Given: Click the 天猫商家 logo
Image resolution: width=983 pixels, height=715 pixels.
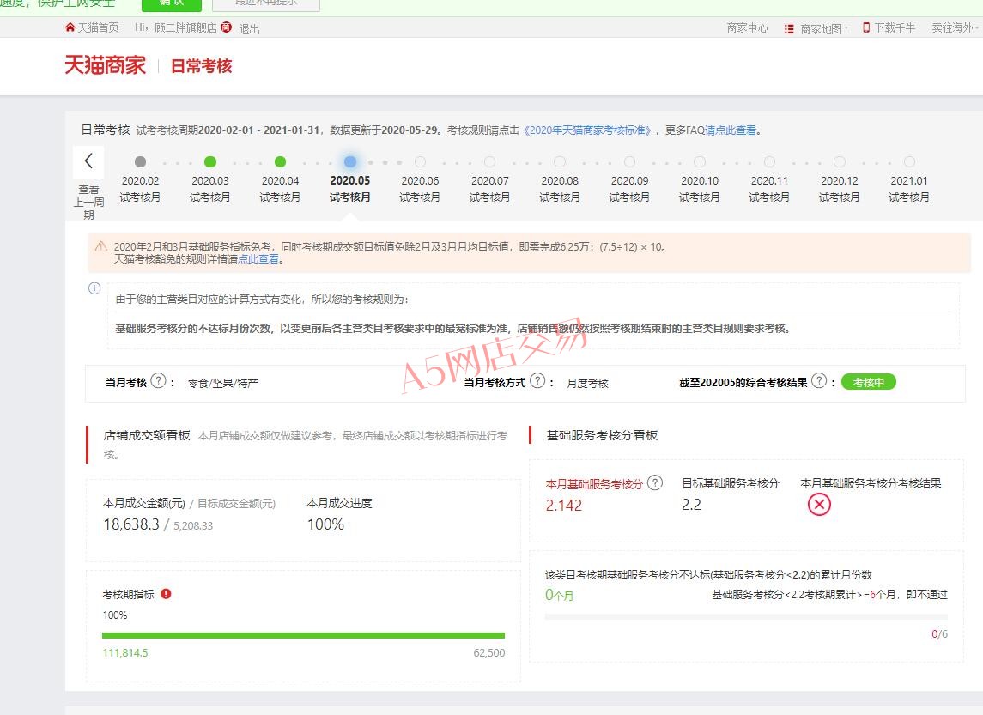Looking at the screenshot, I should tap(106, 65).
